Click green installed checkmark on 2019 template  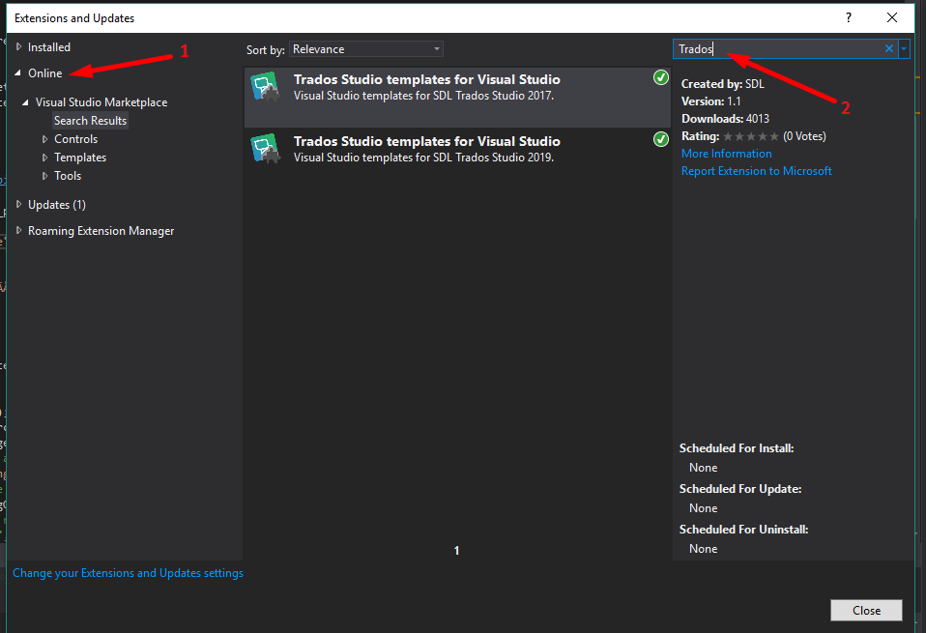pos(661,140)
